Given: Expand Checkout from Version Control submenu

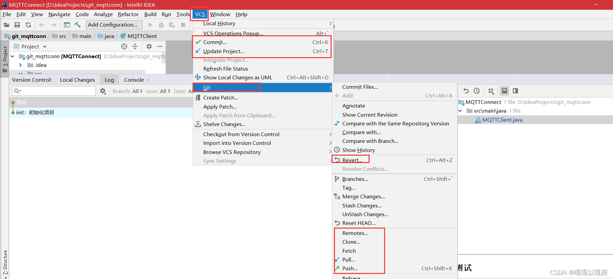Looking at the screenshot, I should pos(263,134).
